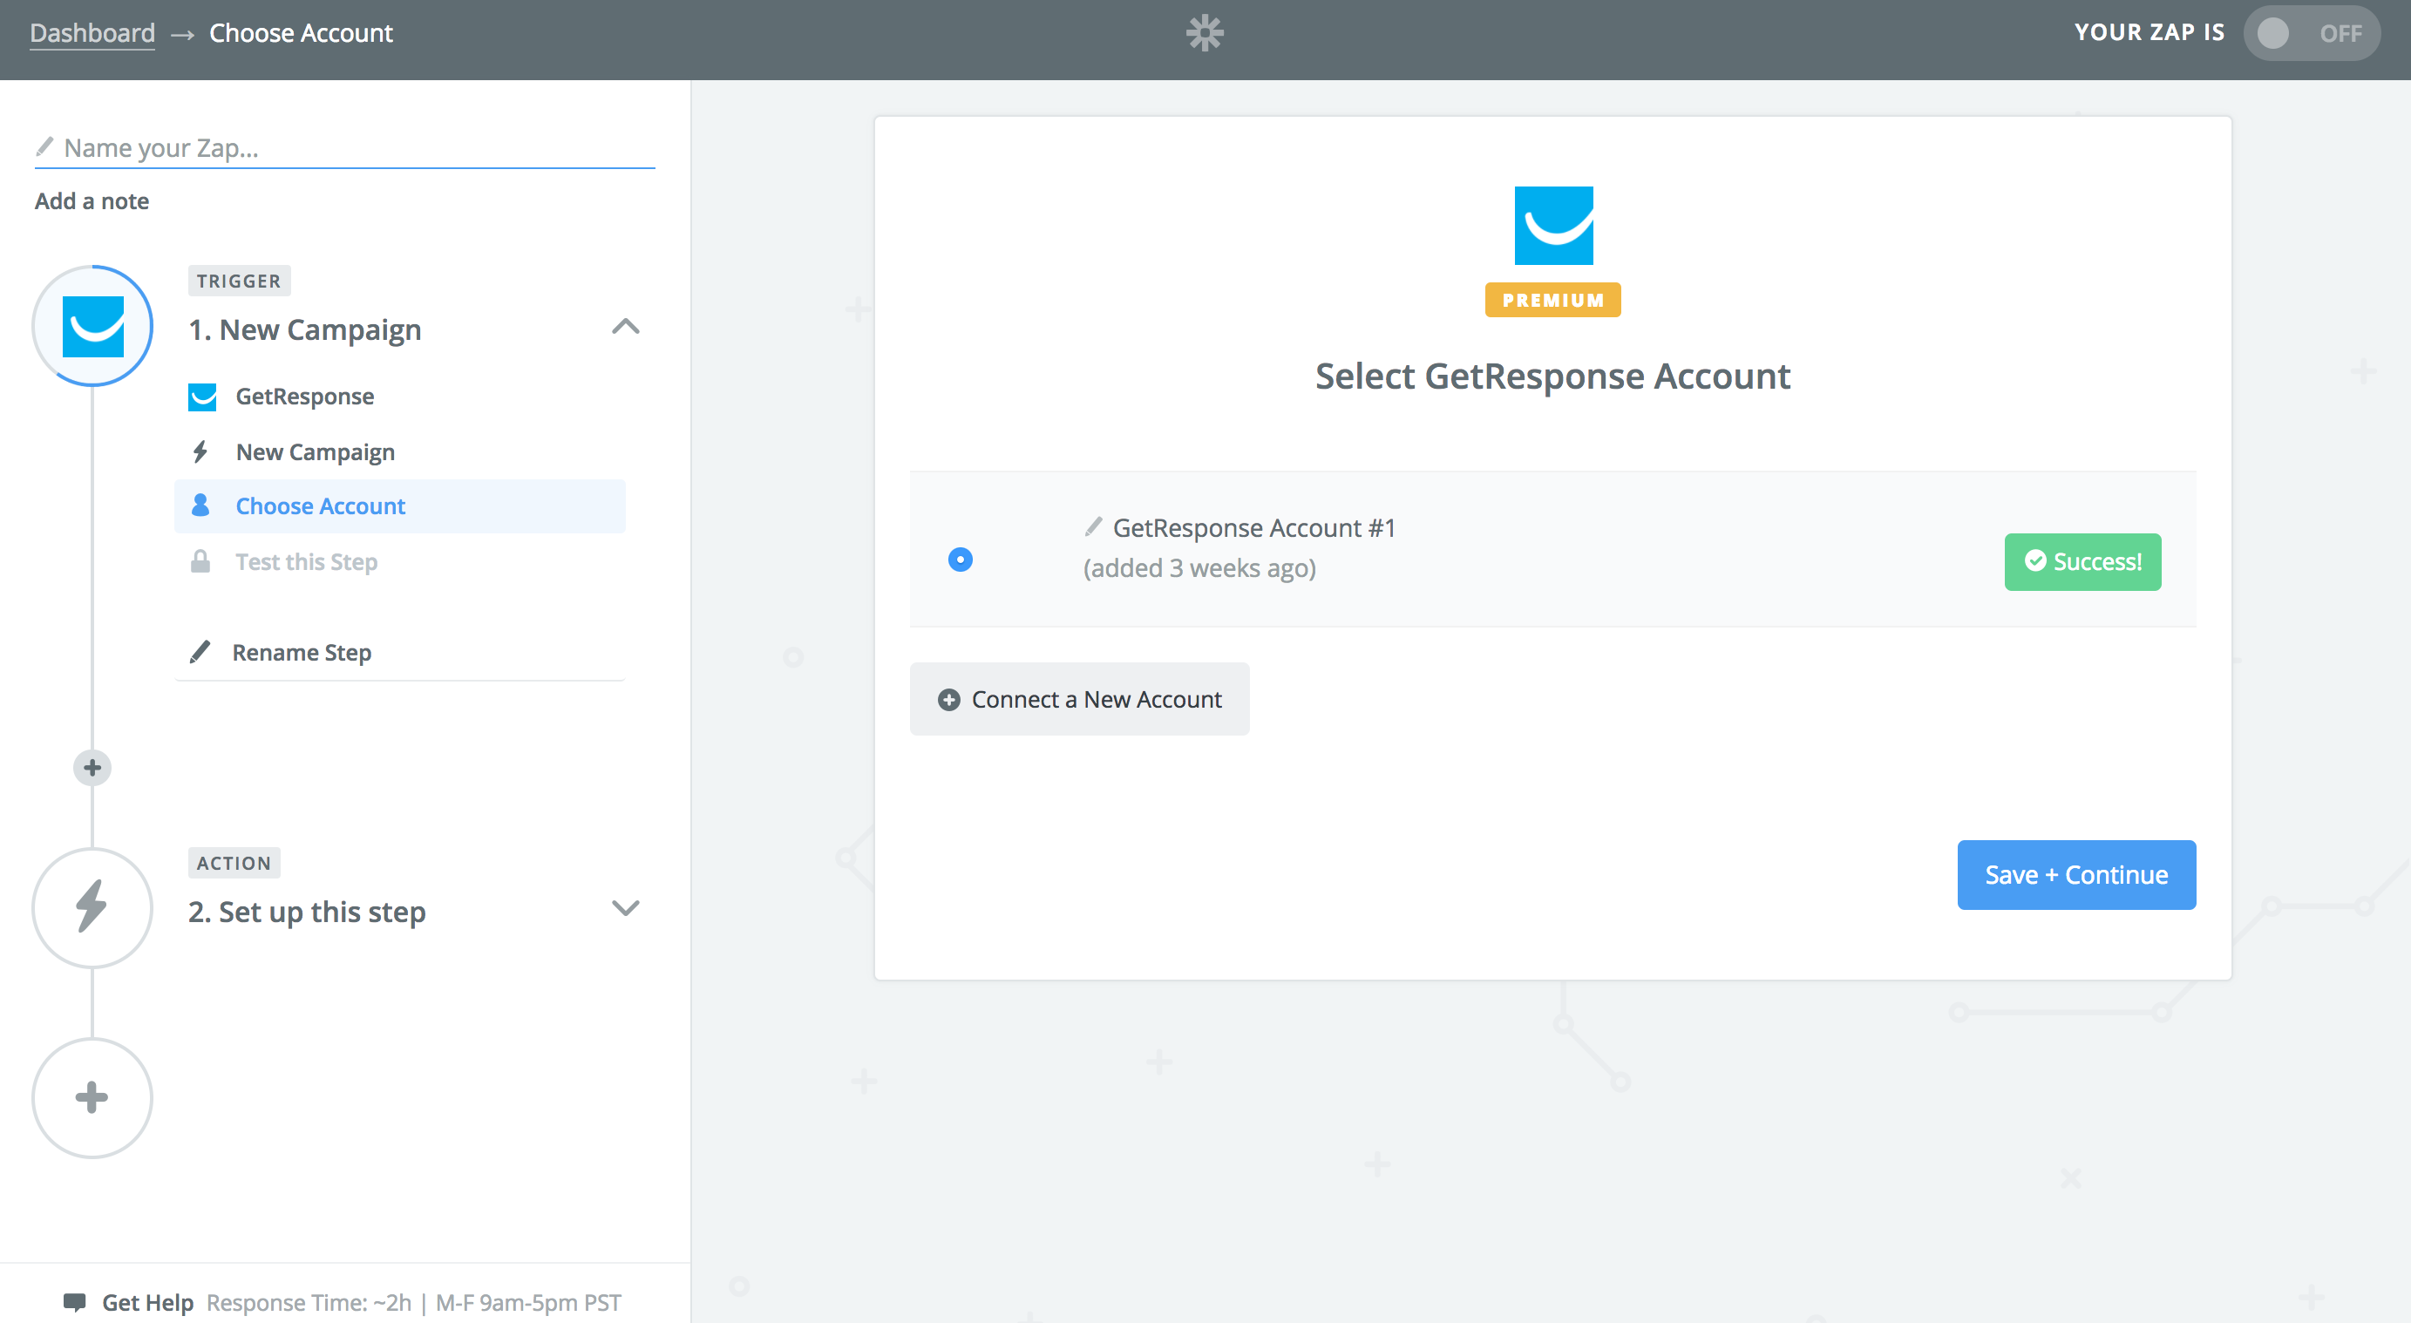
Task: Click the Add a note link
Action: click(x=92, y=201)
